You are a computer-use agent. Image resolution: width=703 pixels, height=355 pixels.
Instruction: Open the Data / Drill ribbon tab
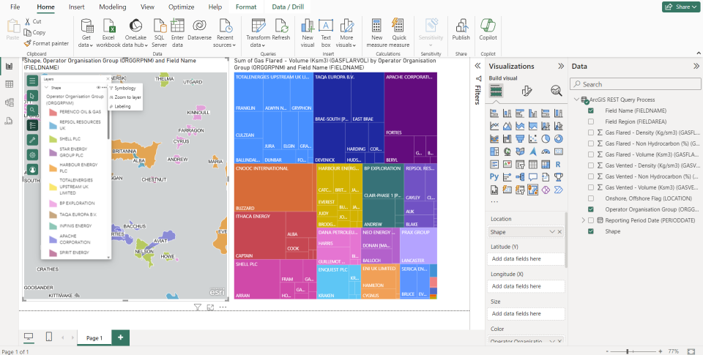287,7
